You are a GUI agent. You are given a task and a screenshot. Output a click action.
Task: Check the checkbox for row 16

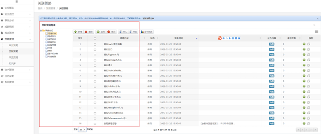(x=95, y=124)
